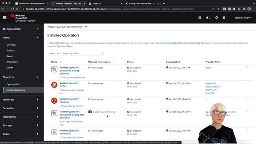
Task: Select Installed Operators in the sidebar
Action: [x=23, y=90]
